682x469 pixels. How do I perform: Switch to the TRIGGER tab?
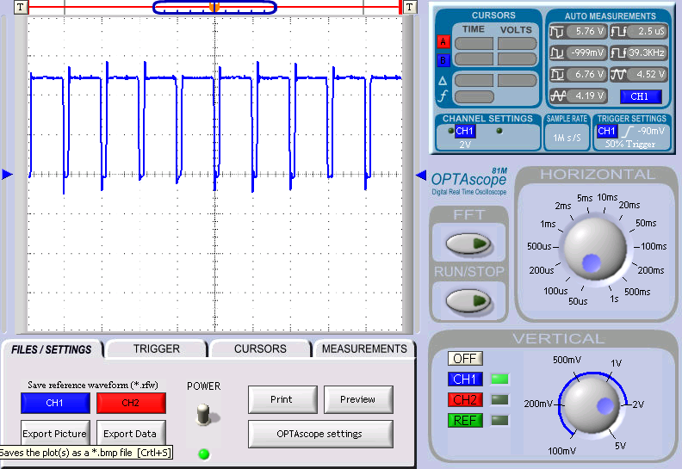point(156,349)
